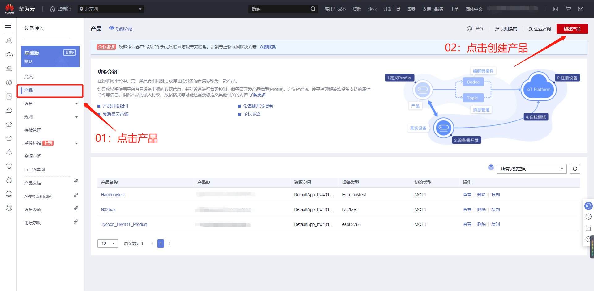Open the external link icon beside 论坛求助
The height and width of the screenshot is (291, 594).
pyautogui.click(x=76, y=221)
